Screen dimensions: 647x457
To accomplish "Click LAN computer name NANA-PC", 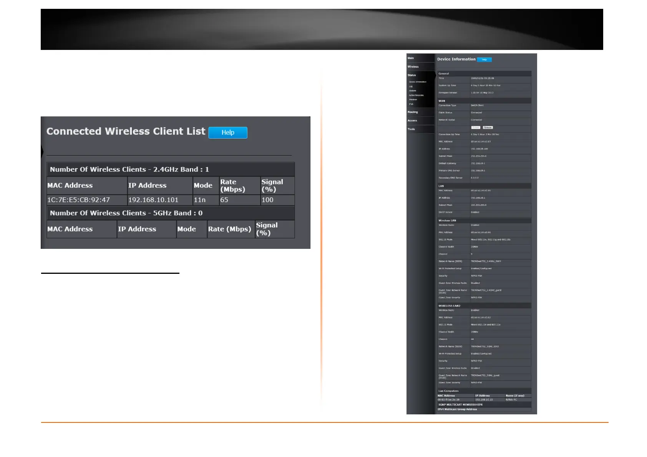I will [511, 400].
